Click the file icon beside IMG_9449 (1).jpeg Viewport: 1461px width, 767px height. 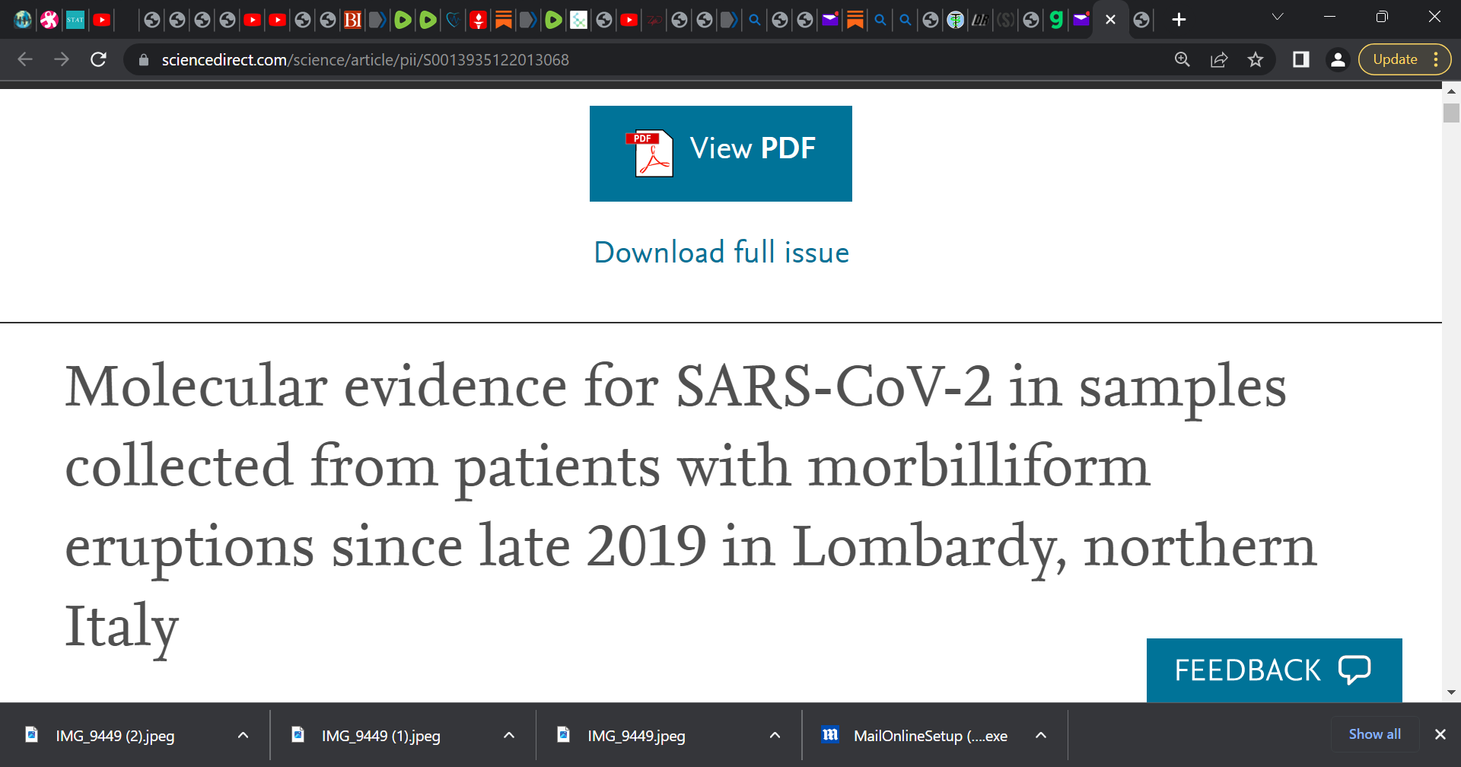point(298,734)
